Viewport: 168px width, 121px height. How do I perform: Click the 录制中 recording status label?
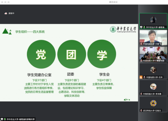coord(11,13)
